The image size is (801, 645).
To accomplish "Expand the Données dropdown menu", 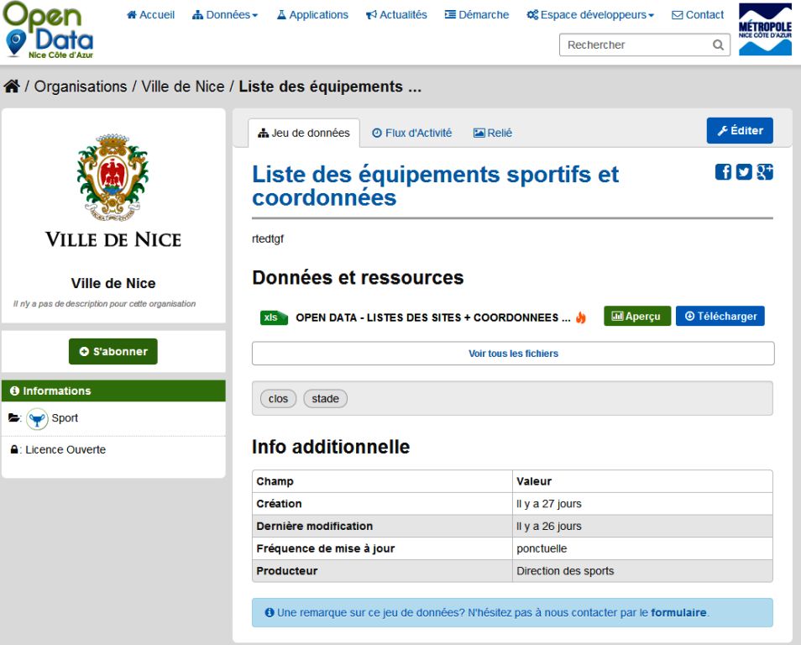I will 225,15.
